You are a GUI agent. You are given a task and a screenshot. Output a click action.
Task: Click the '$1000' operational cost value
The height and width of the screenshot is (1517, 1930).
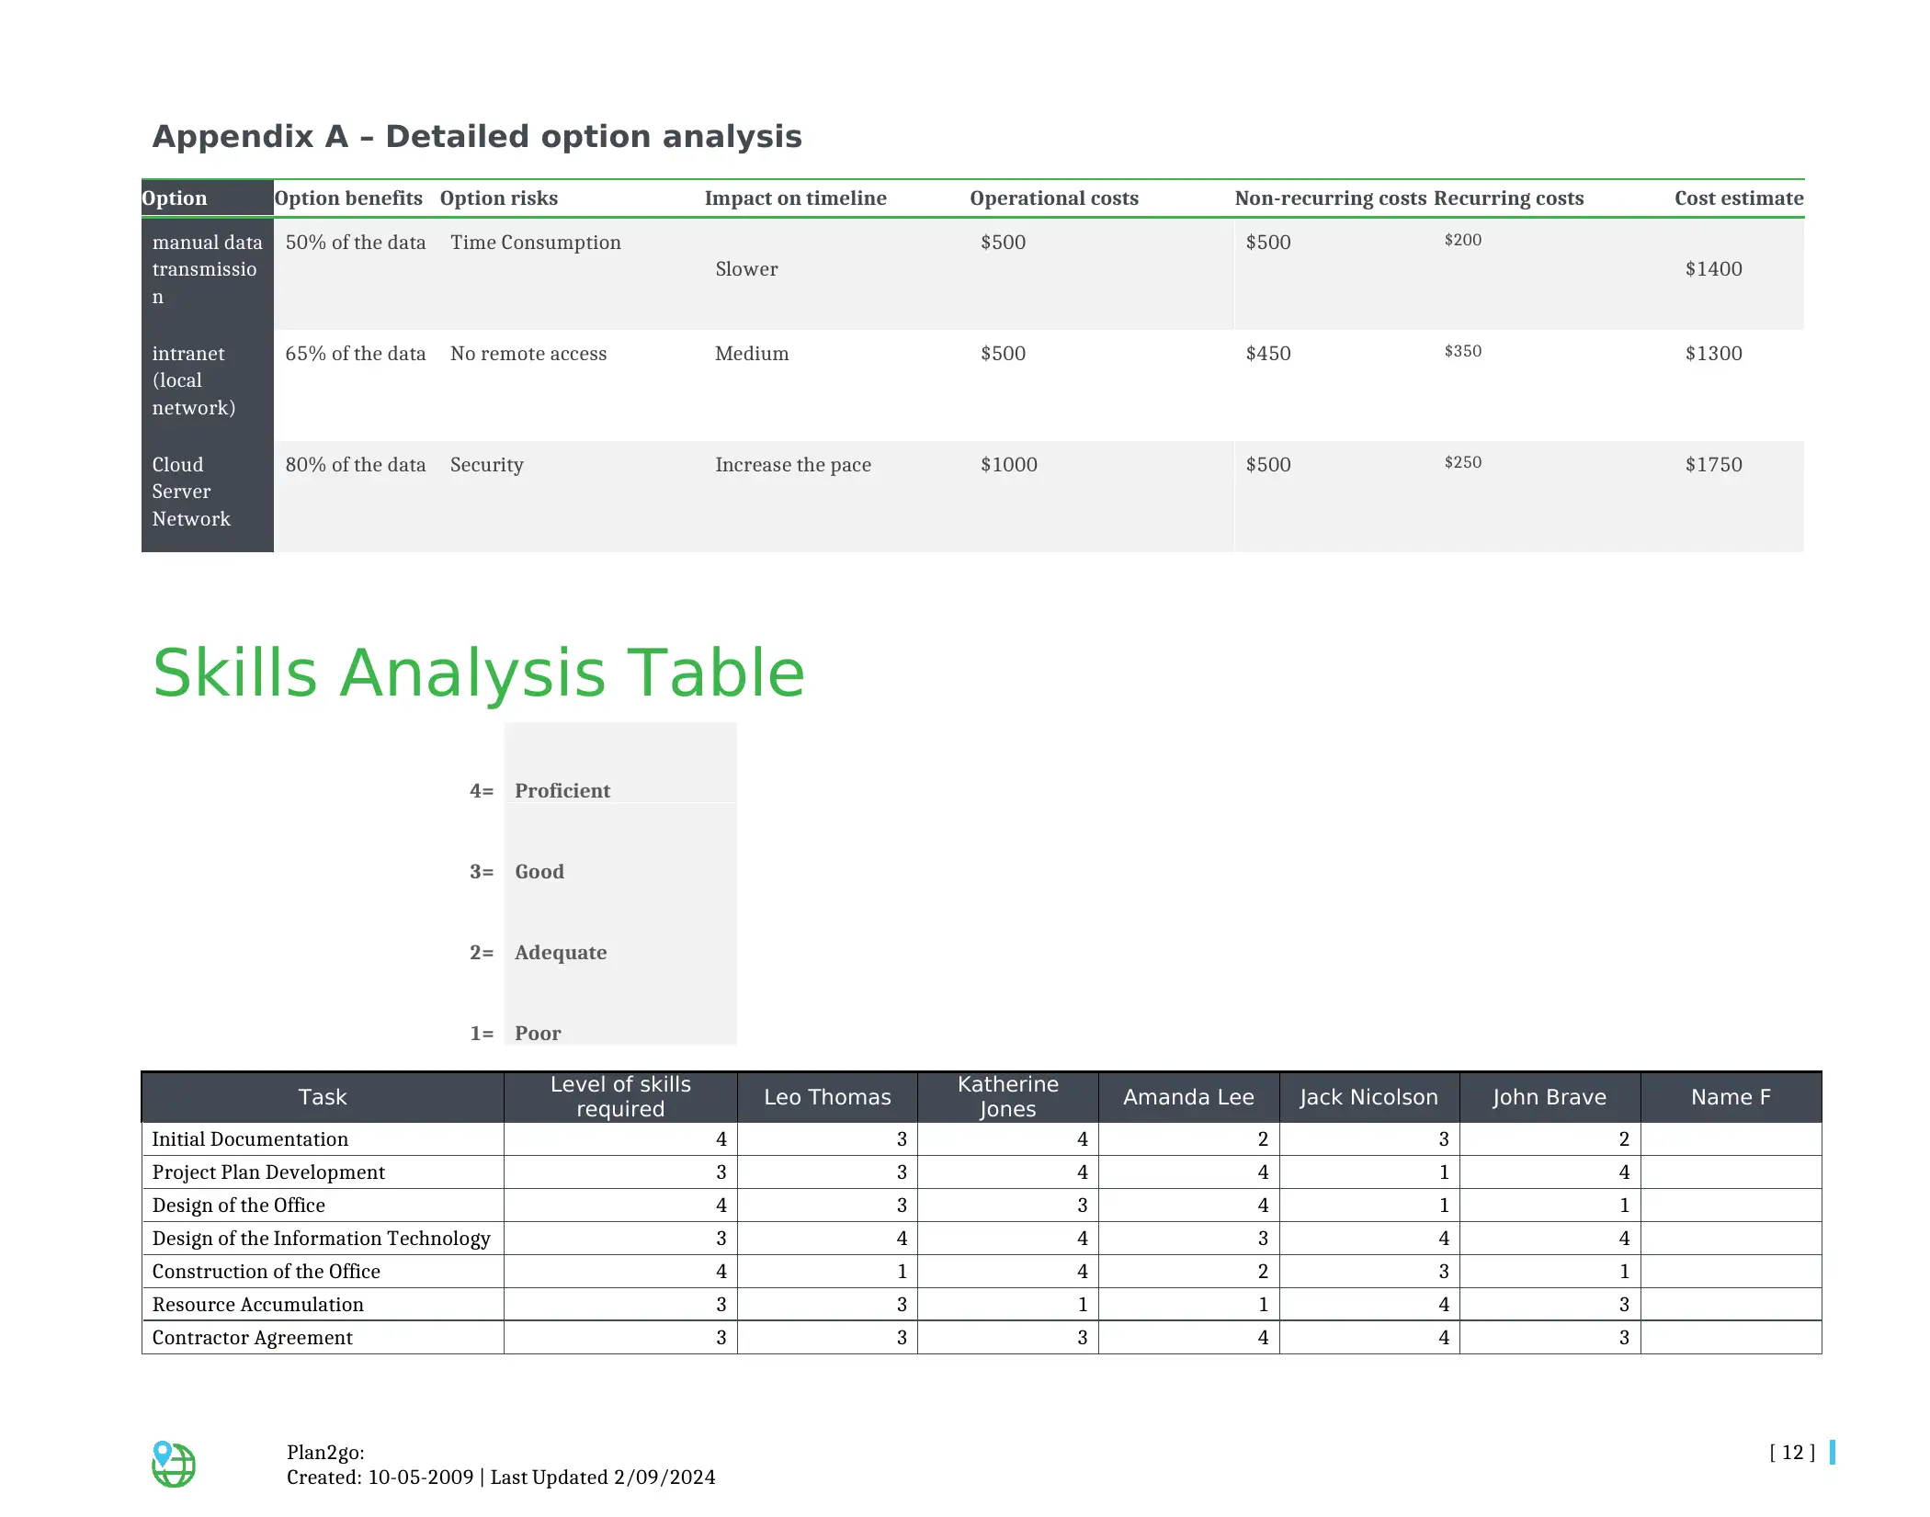[x=1009, y=465]
